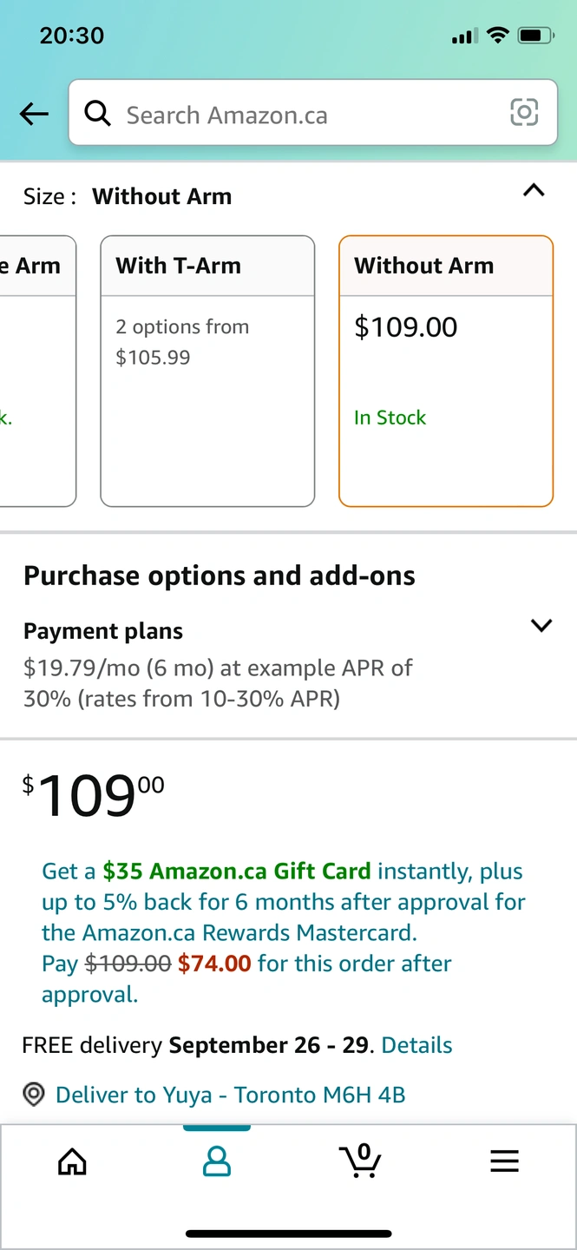
Task: Tap the $109.00 product price
Action: tap(93, 796)
